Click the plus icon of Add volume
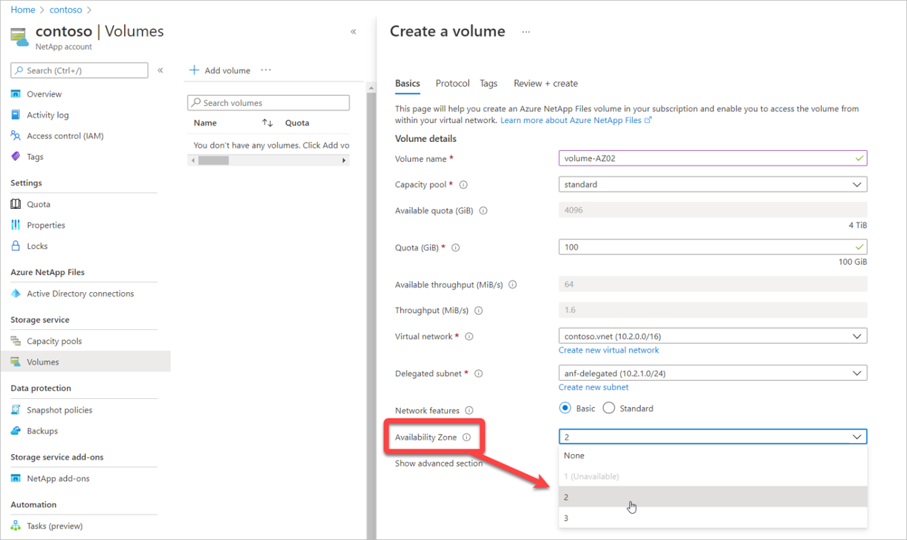Image resolution: width=907 pixels, height=540 pixels. pos(194,70)
